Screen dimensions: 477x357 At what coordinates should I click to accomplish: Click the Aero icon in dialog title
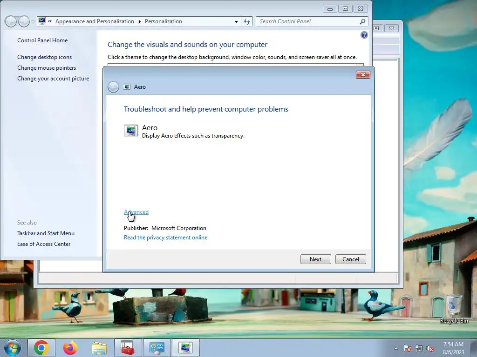[127, 87]
